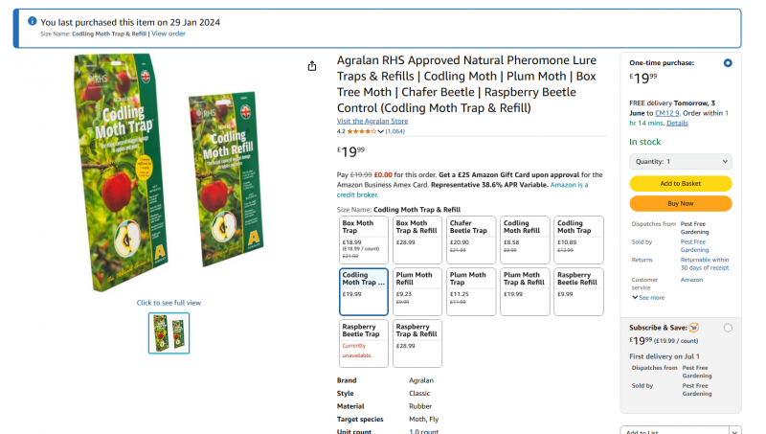Image resolution: width=766 pixels, height=434 pixels.
Task: Choose the Chafer Beetle Trap size option
Action: coord(470,240)
